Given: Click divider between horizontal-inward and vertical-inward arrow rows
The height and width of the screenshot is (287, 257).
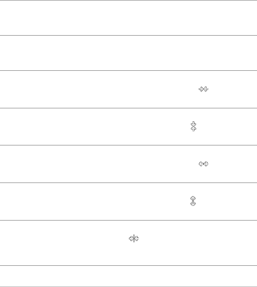Looking at the screenshot, I should tap(128, 108).
